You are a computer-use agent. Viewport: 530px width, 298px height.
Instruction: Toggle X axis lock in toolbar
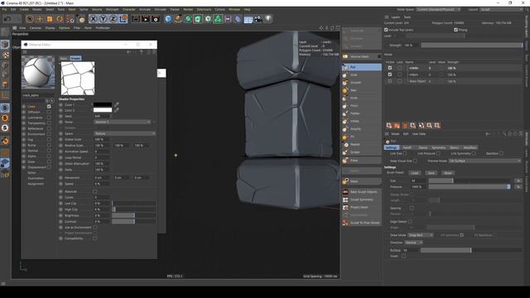point(94,19)
